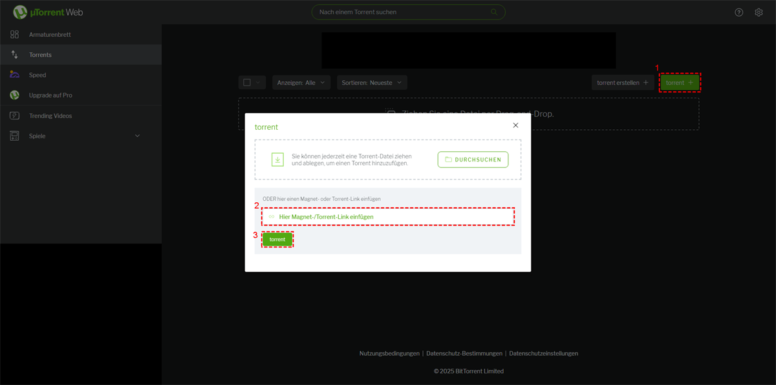776x385 pixels.
Task: Click the Speed gauge icon
Action: click(x=14, y=75)
